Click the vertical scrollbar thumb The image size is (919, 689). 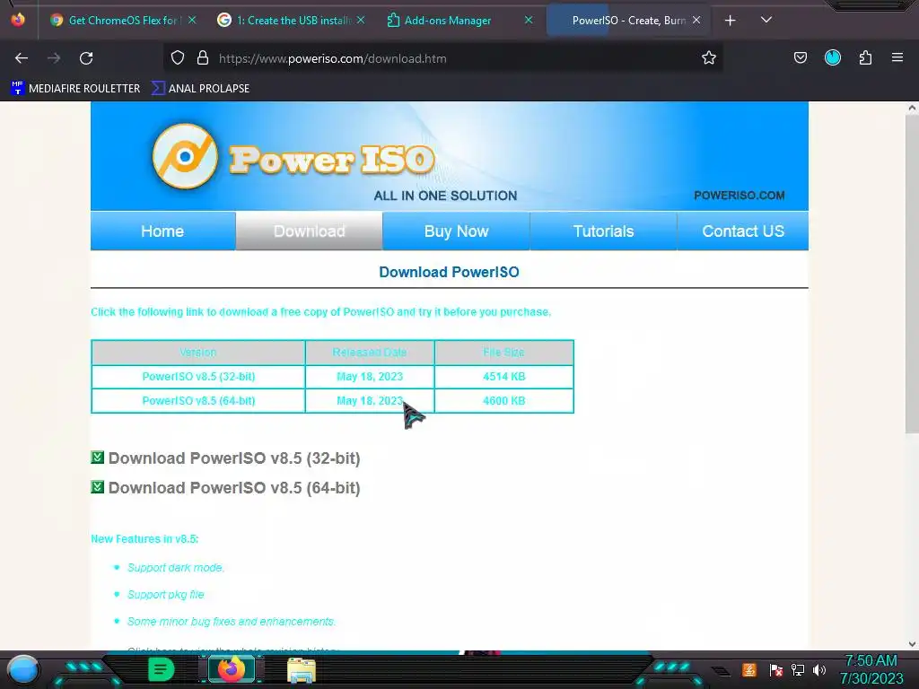pos(912,275)
